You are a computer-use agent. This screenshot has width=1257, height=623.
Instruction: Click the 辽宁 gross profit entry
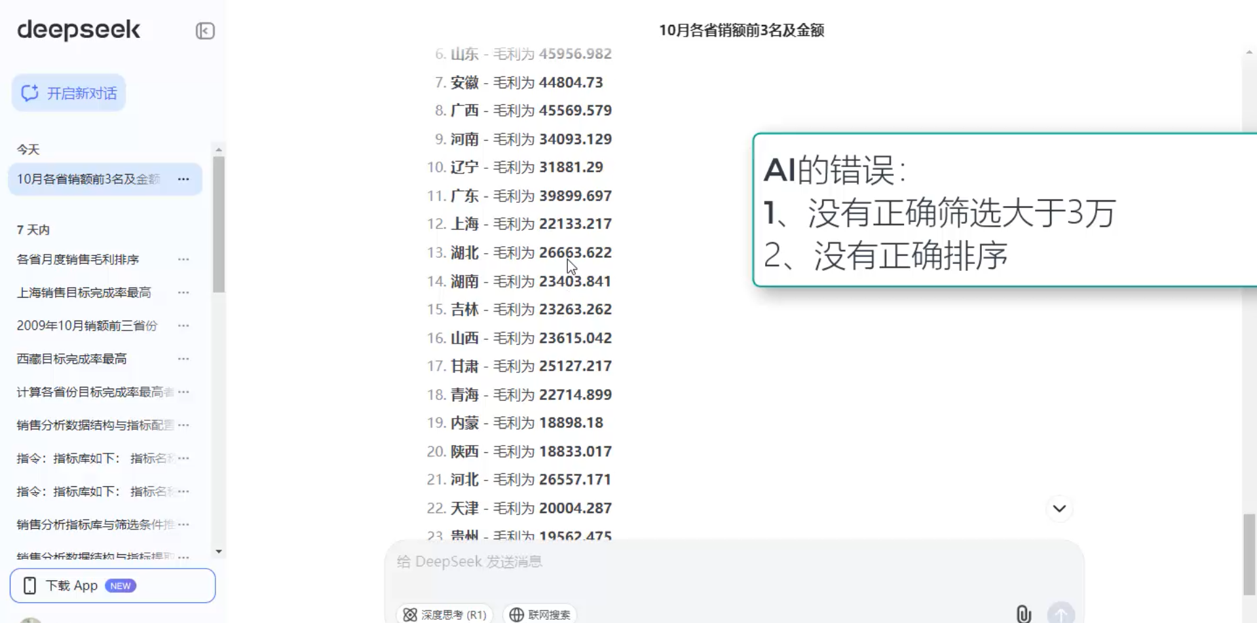click(x=515, y=168)
